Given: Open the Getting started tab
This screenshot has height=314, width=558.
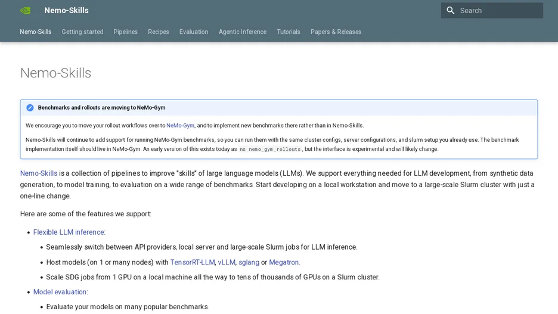Looking at the screenshot, I should 82,32.
